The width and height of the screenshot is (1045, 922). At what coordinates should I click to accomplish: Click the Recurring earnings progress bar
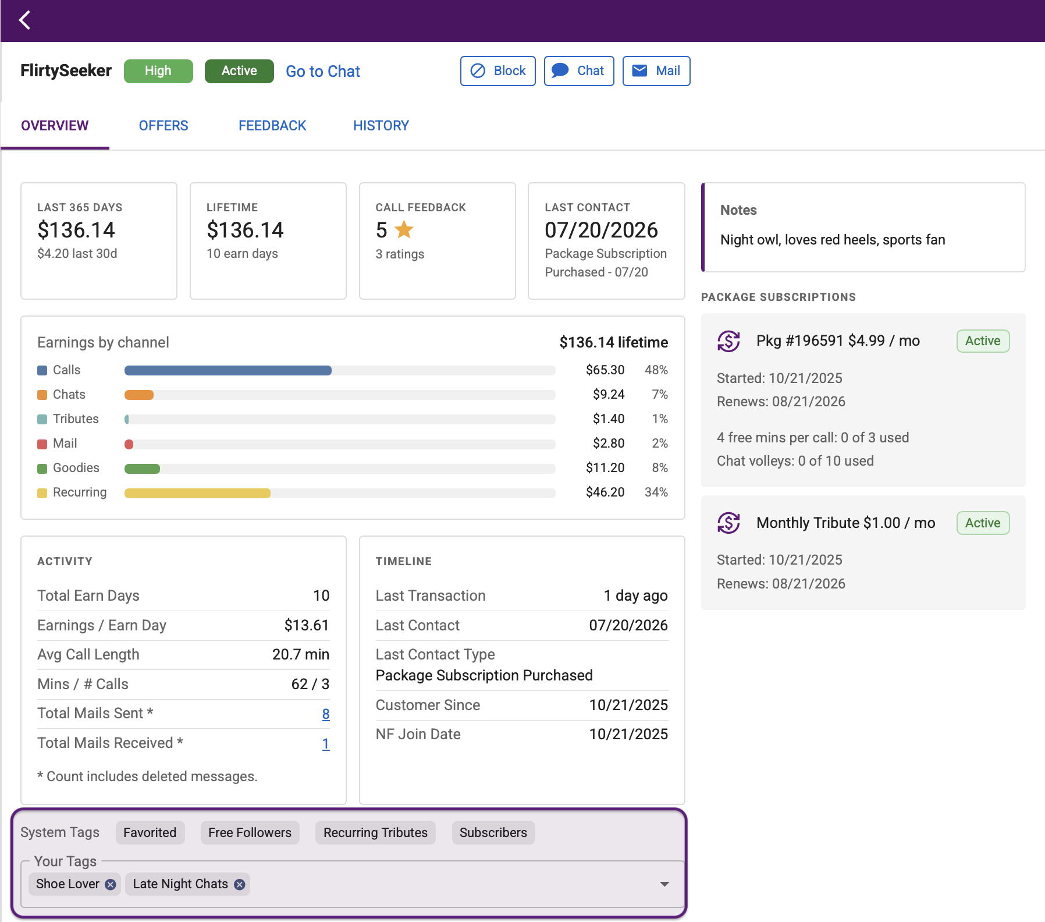pos(340,493)
